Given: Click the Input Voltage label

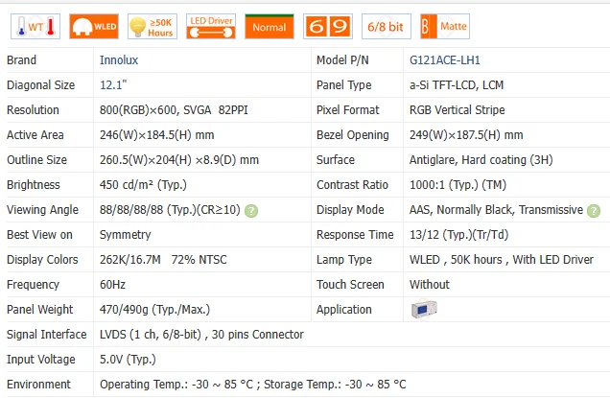Looking at the screenshot, I should [41, 360].
